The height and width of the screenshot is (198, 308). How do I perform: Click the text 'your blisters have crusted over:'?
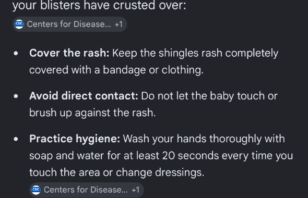(x=99, y=5)
